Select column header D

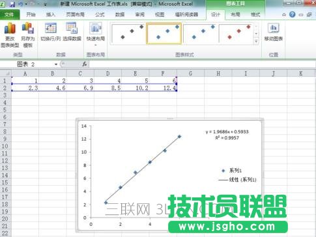click(108, 73)
